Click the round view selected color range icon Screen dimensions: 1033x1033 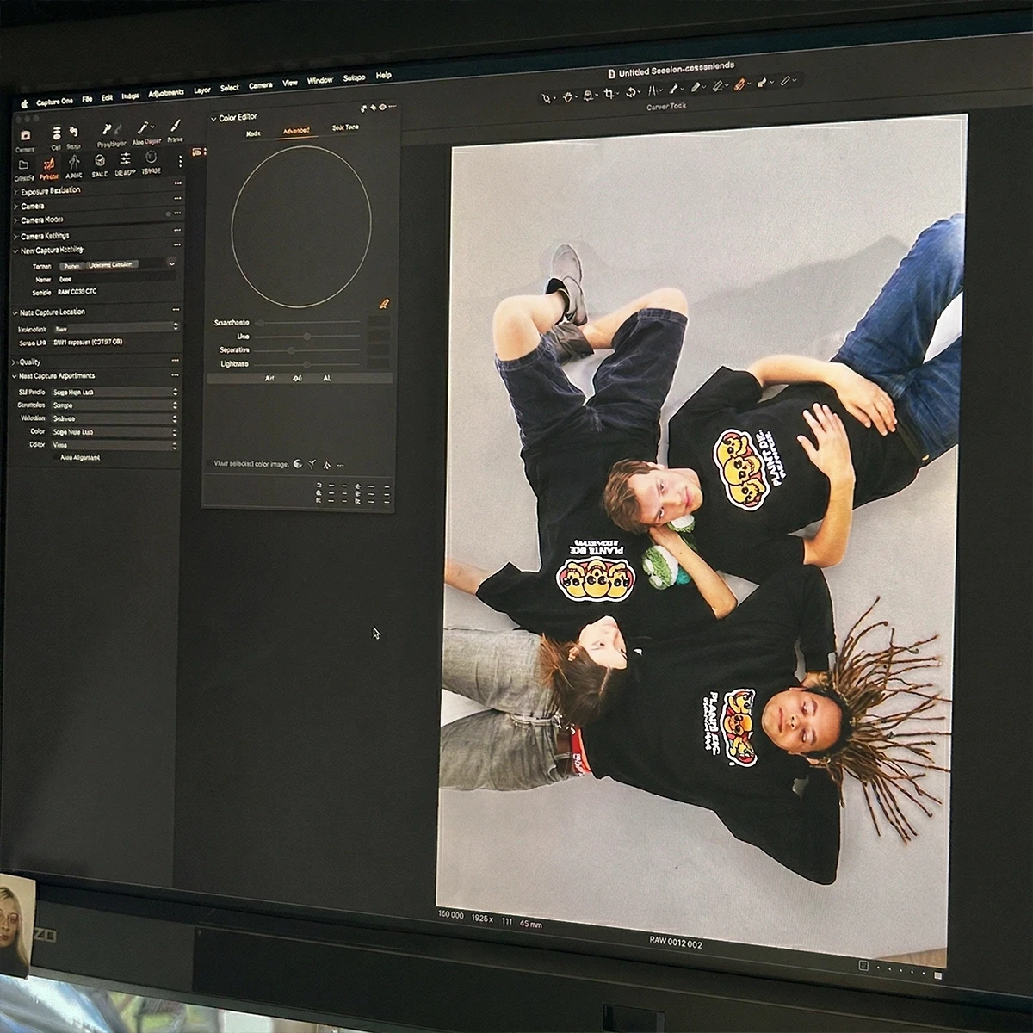(297, 463)
